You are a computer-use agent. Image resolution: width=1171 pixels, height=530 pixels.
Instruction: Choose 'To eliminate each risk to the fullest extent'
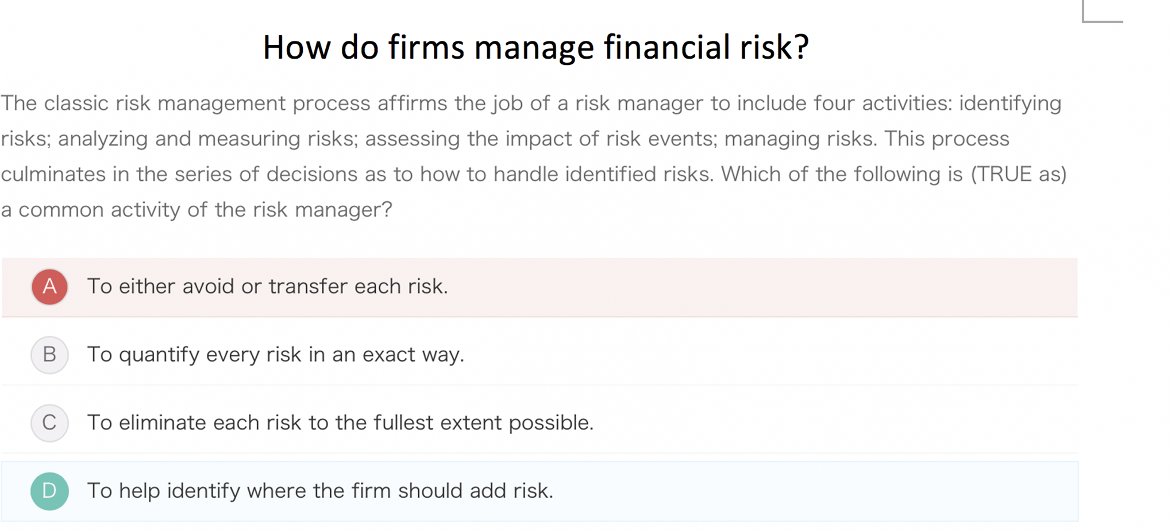click(x=340, y=423)
